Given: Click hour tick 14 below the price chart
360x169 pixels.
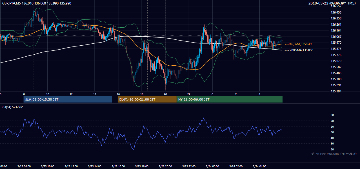Looking at the screenshot, I should (95, 94).
